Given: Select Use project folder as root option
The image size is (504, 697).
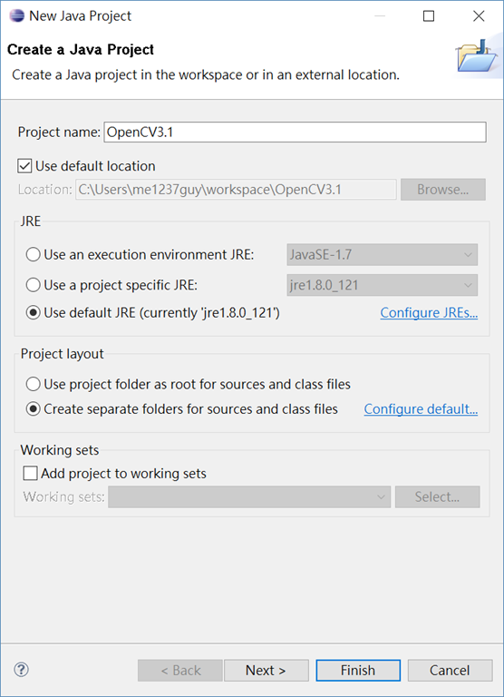Looking at the screenshot, I should tap(33, 384).
